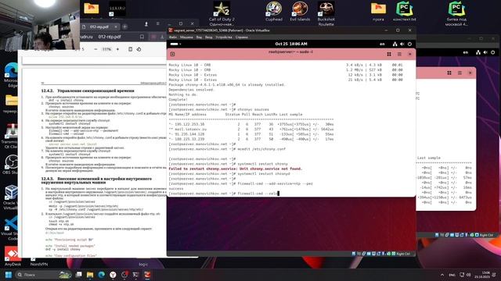The height and width of the screenshot is (281, 501).
Task: Click the PDF zoom percentage field
Action: 106,49
